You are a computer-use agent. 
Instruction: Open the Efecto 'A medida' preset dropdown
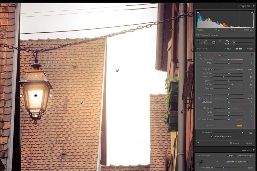click(221, 55)
